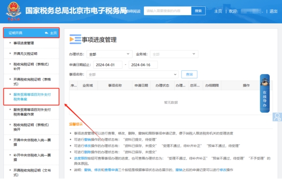Click the 删除 link in the tips
The image size is (282, 179).
[x=88, y=152]
